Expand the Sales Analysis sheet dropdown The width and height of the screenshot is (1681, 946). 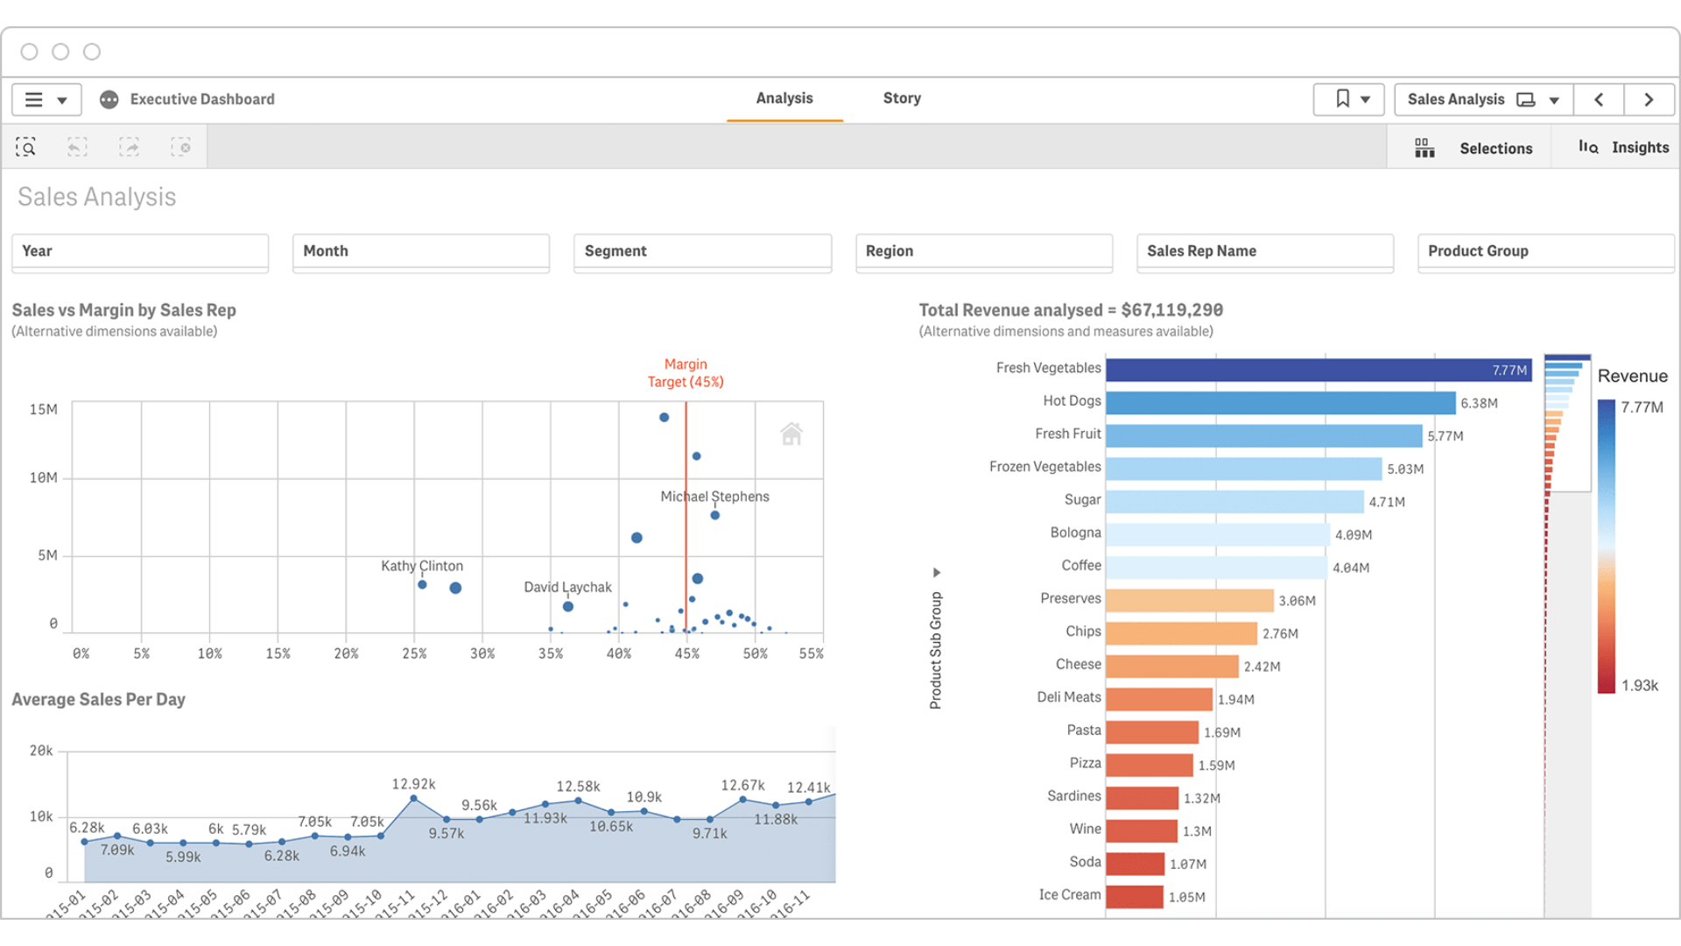[x=1554, y=101]
